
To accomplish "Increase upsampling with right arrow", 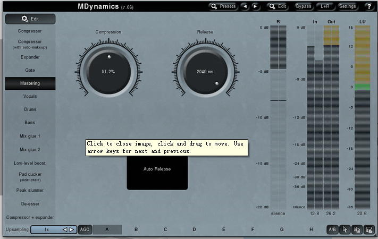I will 72,229.
